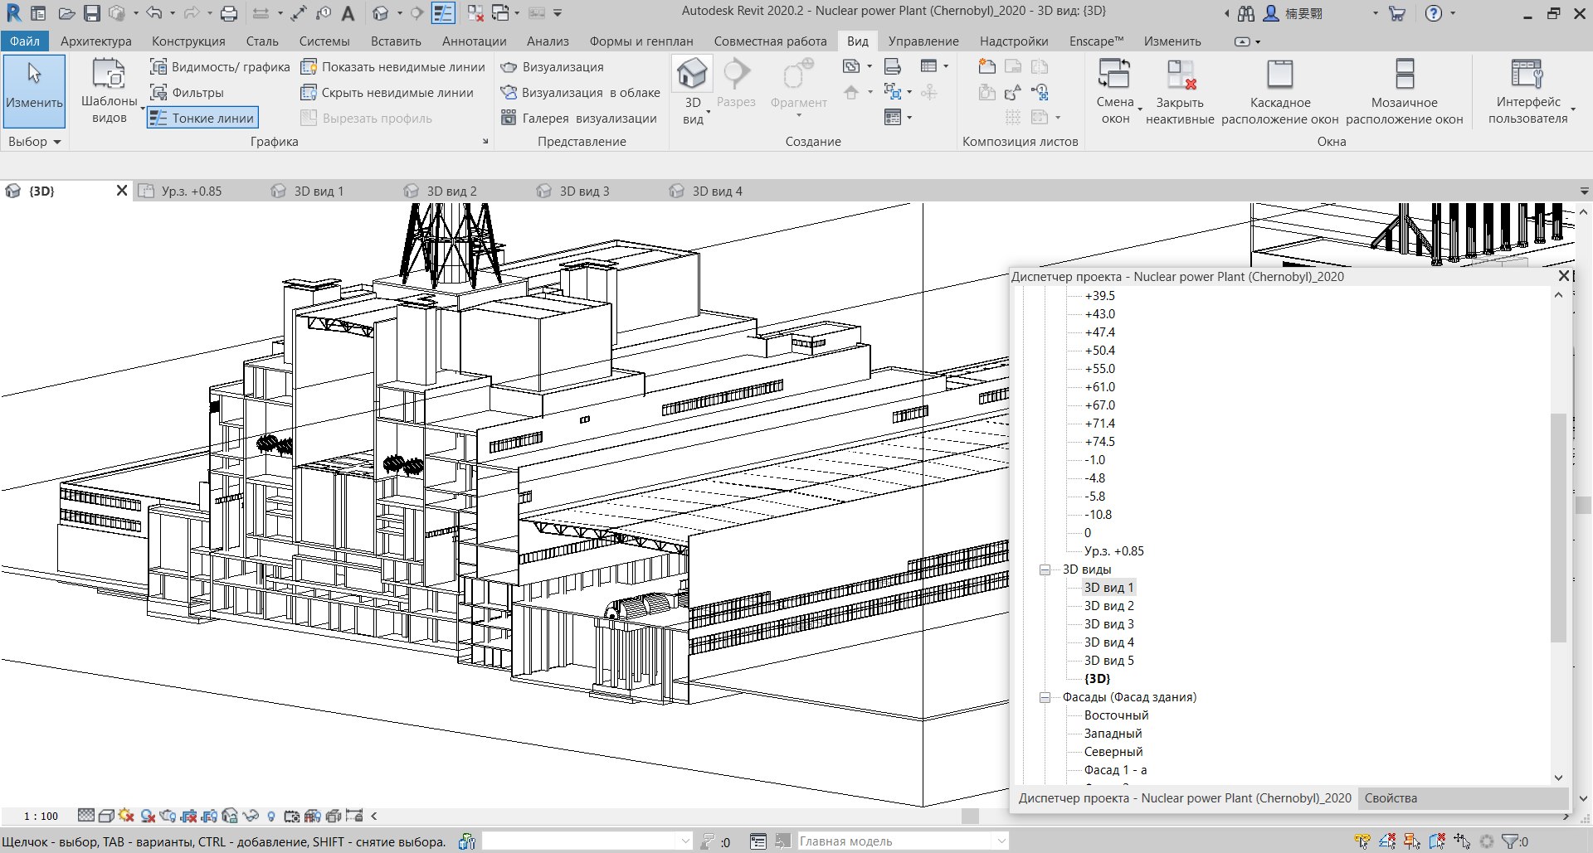Click the Save icon in quick access toolbar
Viewport: 1593px width, 853px height.
click(x=91, y=13)
